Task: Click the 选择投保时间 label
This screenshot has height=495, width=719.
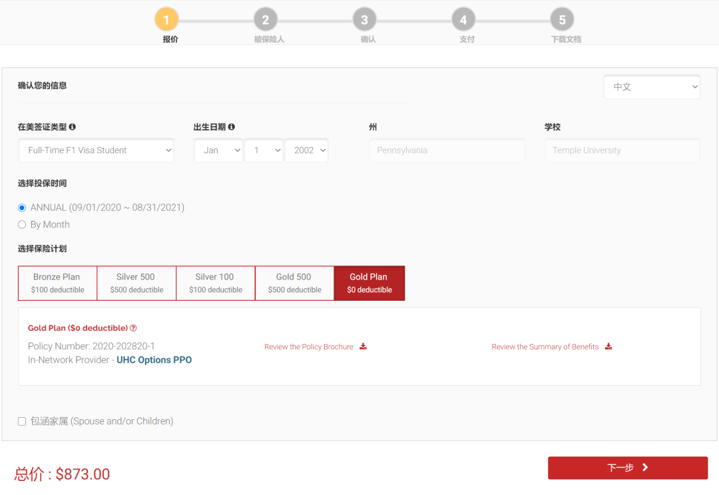Action: 42,184
